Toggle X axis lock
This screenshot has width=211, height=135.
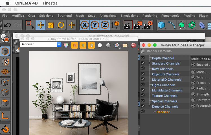point(85,25)
